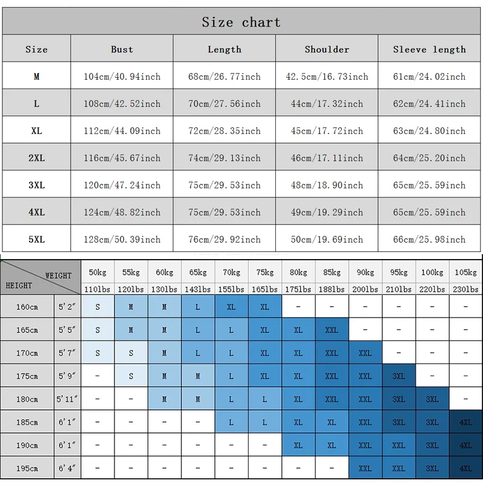Select the 42.5cm/16.73inch shoulder cell

(x=327, y=77)
